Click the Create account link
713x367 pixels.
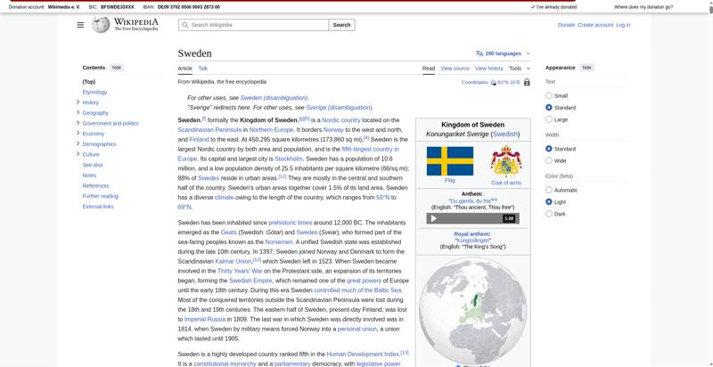pos(595,25)
